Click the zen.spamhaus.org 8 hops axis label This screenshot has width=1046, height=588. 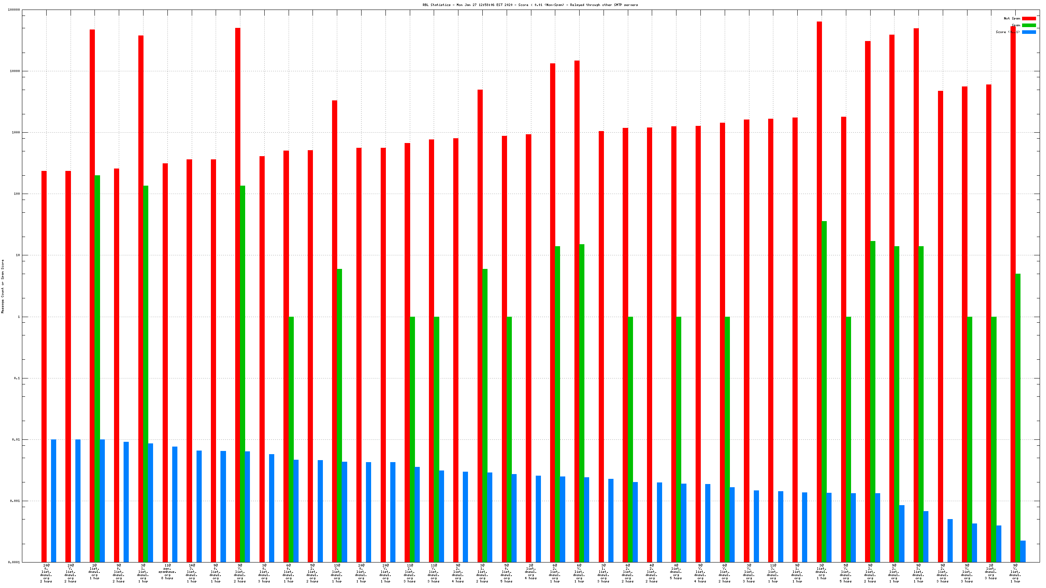click(x=167, y=572)
